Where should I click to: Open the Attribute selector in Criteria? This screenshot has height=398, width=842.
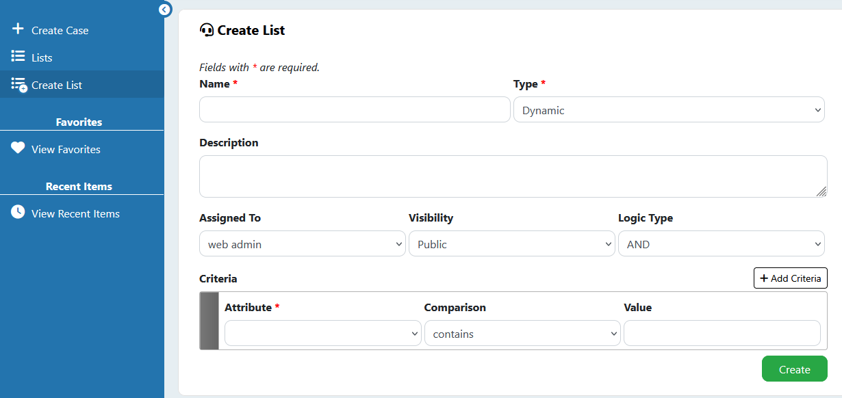click(x=323, y=333)
